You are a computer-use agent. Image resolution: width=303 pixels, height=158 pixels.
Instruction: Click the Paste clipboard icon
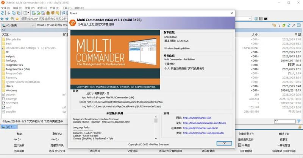pyautogui.click(x=19, y=13)
